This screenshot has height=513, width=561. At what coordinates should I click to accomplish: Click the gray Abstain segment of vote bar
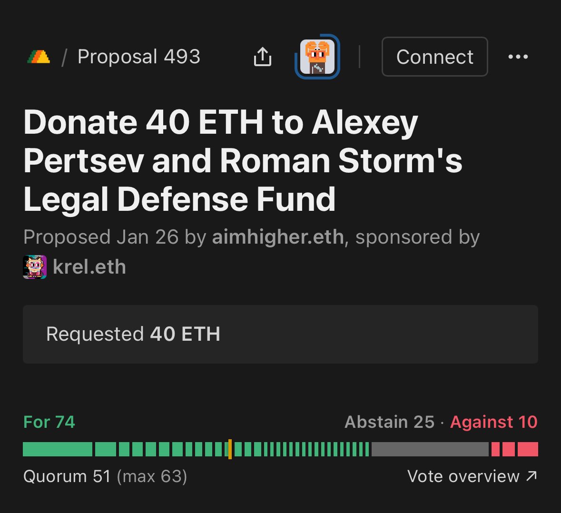430,449
